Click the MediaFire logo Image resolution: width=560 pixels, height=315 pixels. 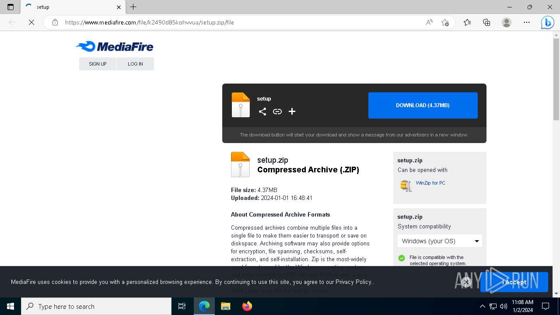(115, 46)
